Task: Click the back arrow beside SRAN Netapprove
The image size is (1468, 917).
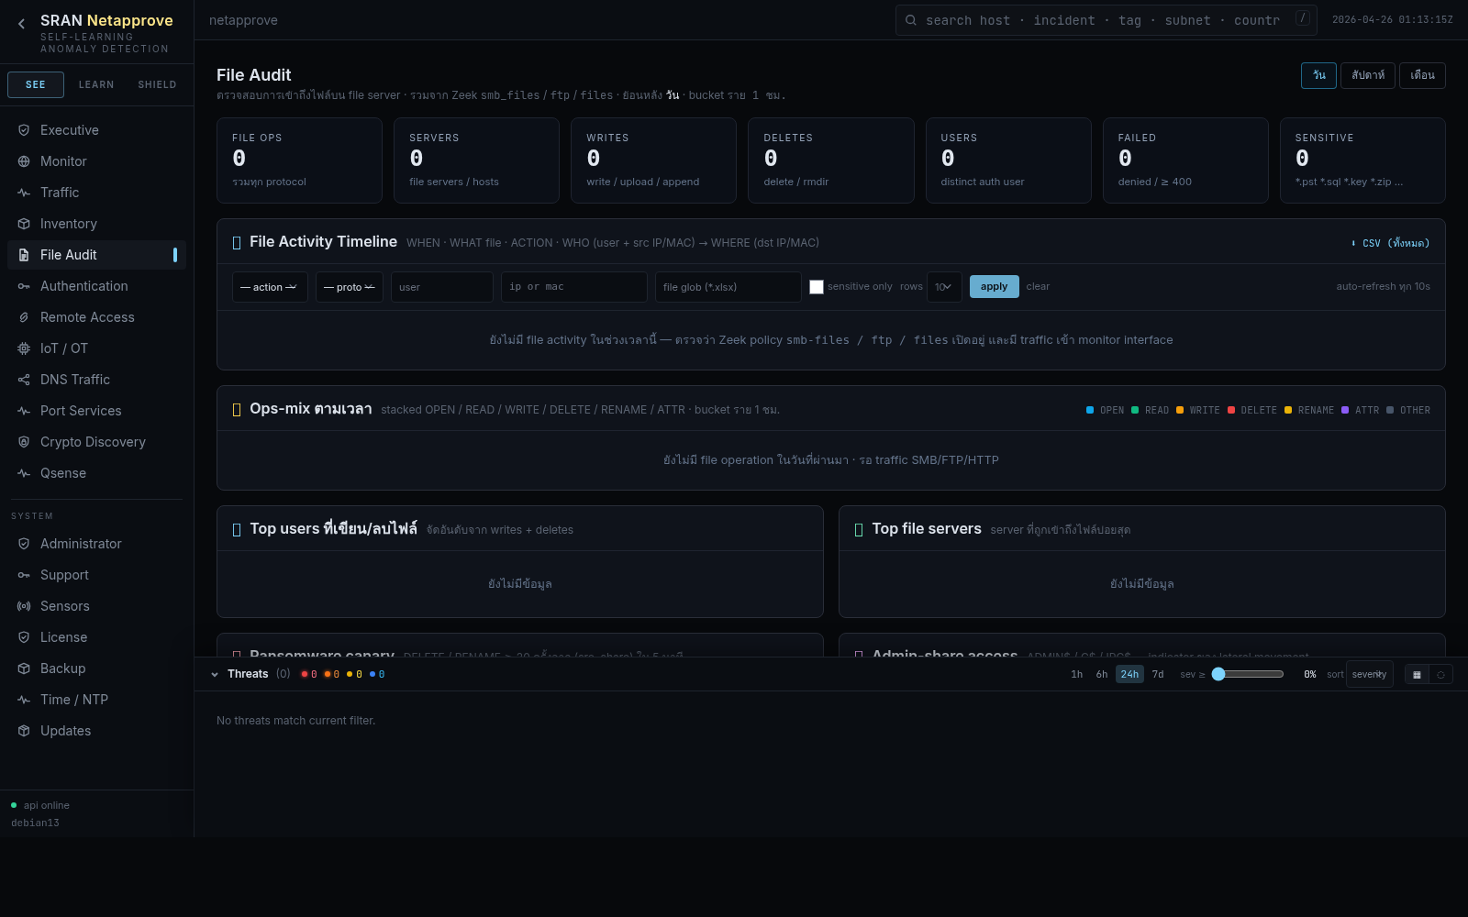Action: [x=21, y=24]
